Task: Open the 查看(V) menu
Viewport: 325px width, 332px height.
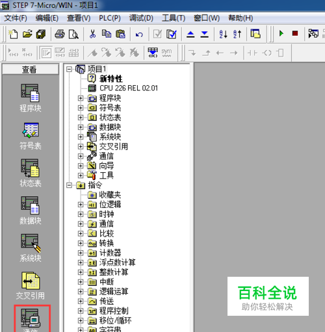Action: (x=79, y=18)
